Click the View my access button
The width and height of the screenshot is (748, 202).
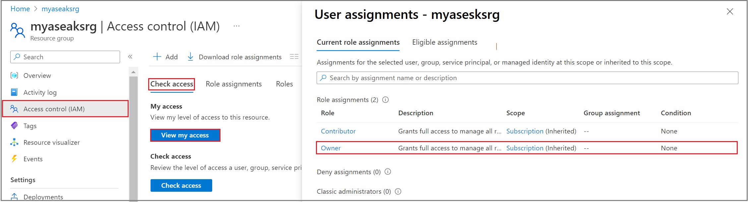point(185,135)
